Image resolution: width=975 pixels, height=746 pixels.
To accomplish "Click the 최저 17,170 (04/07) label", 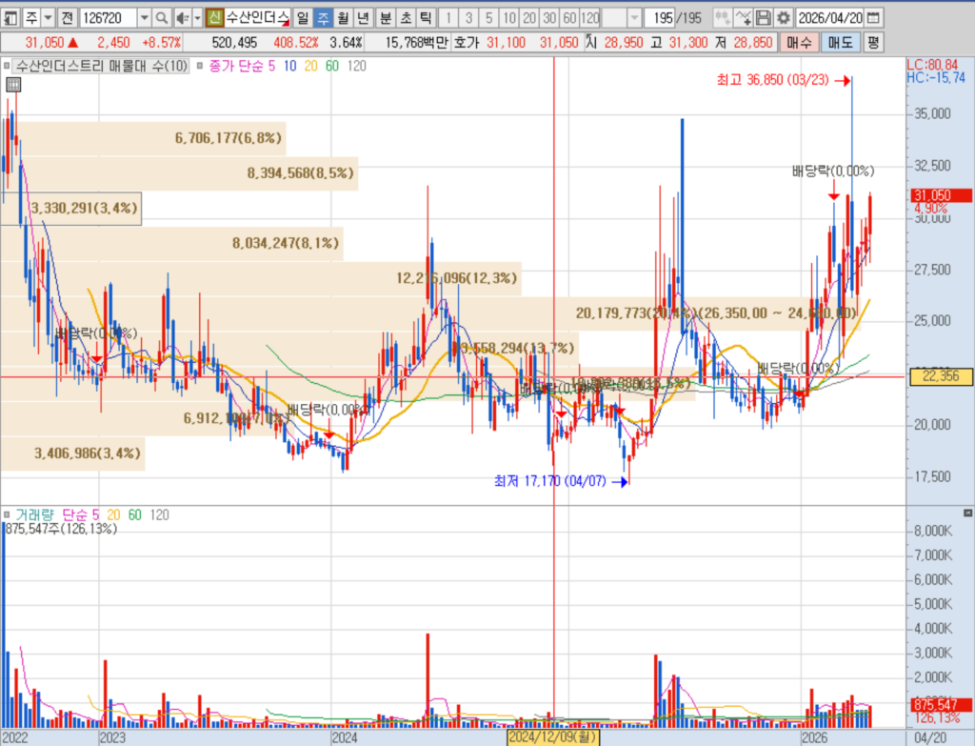I will click(550, 480).
